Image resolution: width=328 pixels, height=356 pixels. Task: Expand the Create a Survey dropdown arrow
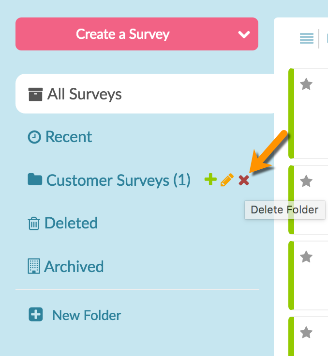[x=244, y=34]
